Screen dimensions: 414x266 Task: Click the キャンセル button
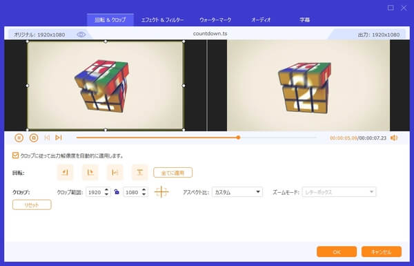click(382, 251)
